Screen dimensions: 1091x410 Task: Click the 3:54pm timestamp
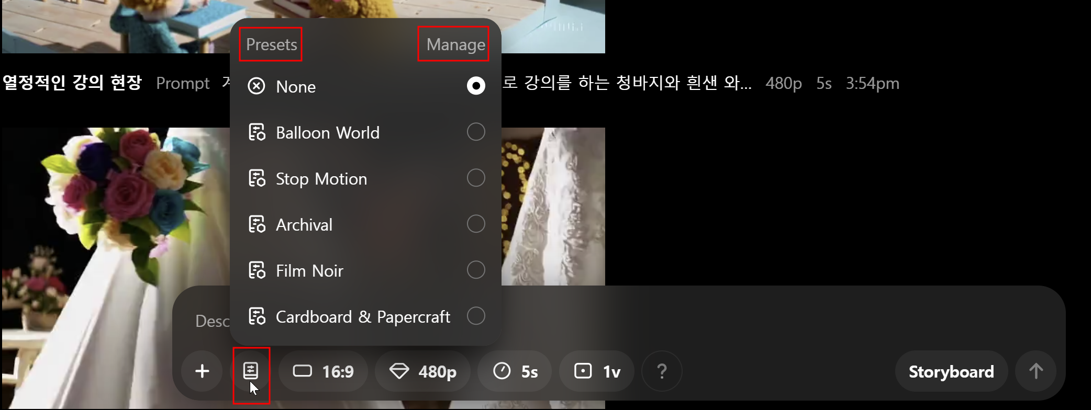(873, 83)
